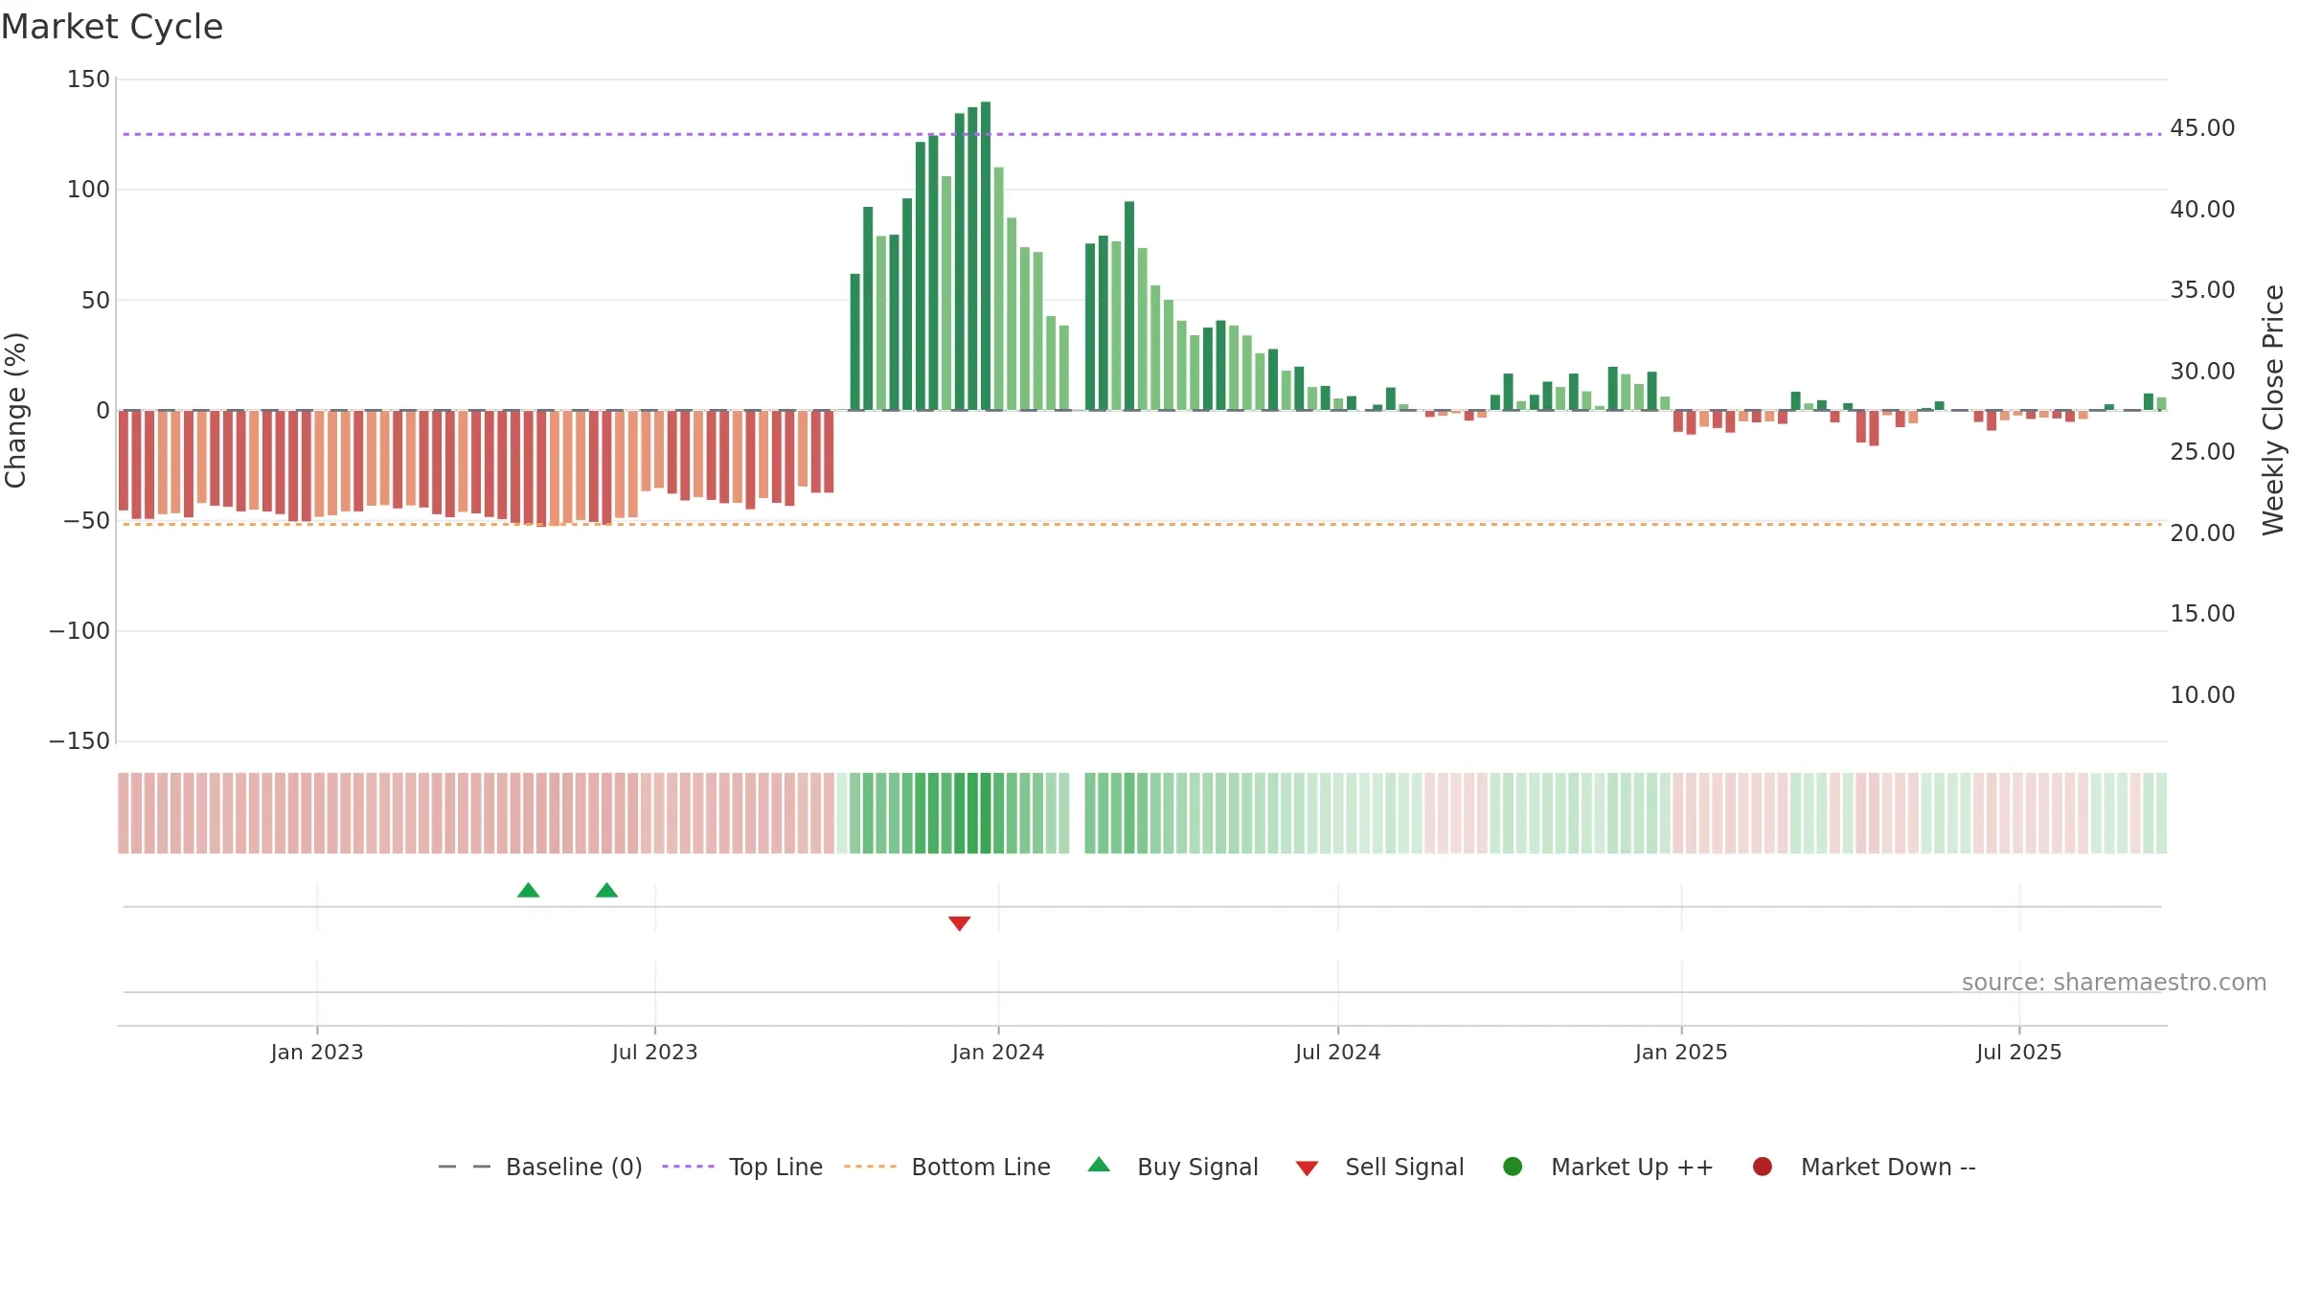Click the green Market Up circle in the legend
The image size is (2299, 1293).
(1513, 1167)
